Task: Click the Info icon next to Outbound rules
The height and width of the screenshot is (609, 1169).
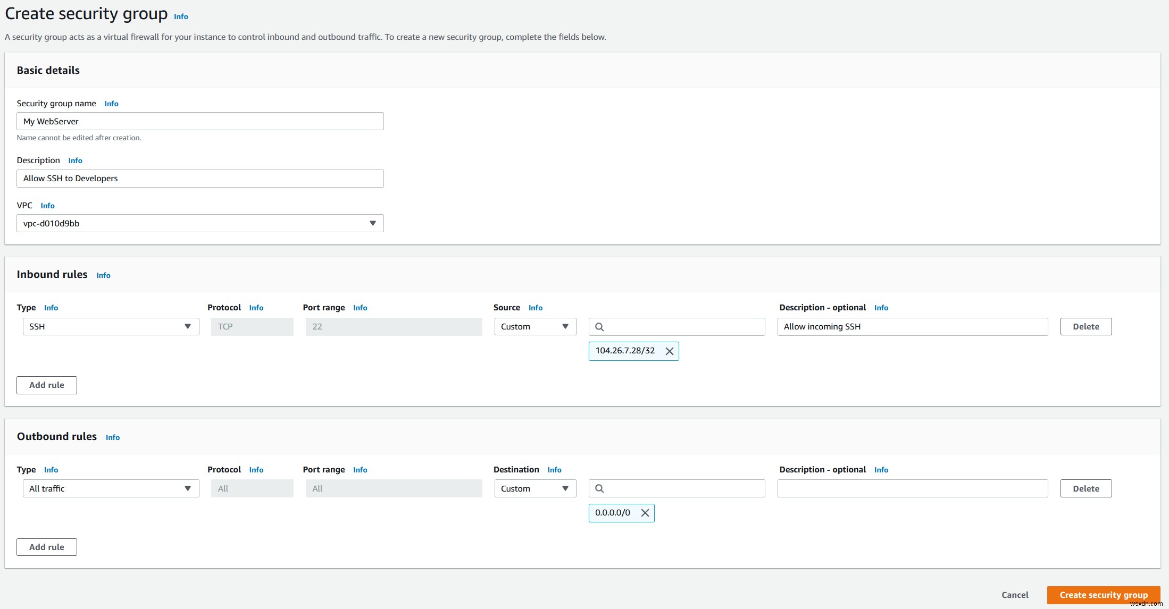Action: click(x=114, y=437)
